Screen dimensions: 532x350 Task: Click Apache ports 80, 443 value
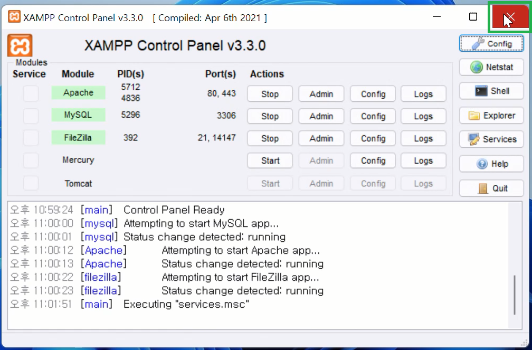coord(222,93)
